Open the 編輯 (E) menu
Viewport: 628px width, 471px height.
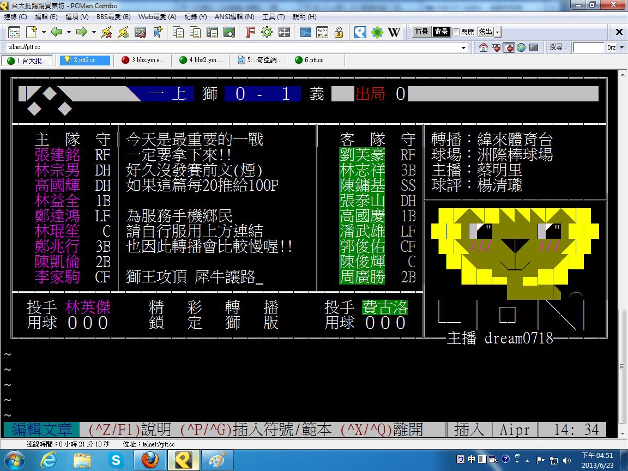tap(46, 17)
